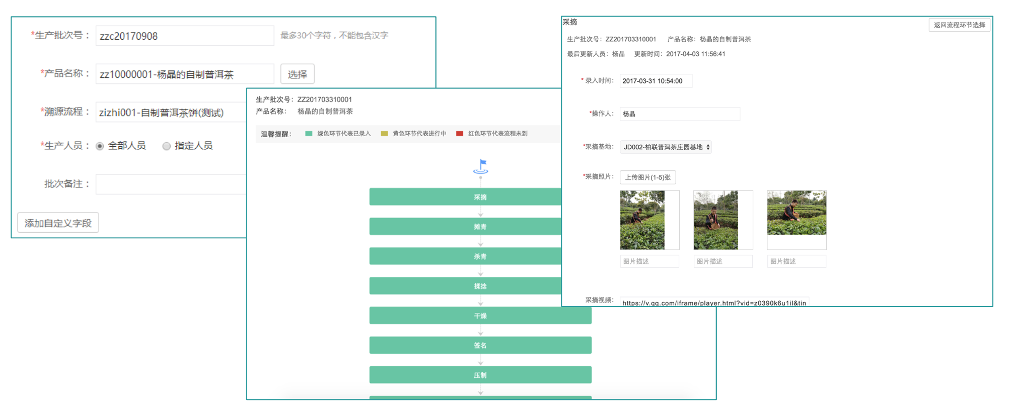1009x413 pixels.
Task: Click 返回流程环节选择 button
Action: click(959, 25)
